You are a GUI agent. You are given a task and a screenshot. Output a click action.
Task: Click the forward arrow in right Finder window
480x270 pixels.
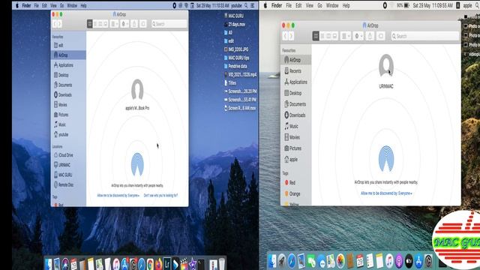291,36
